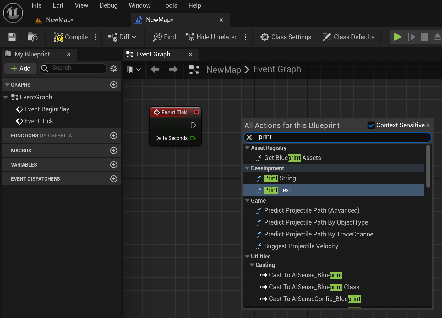
Task: Click the FUNCTIONS section header
Action: (x=62, y=135)
